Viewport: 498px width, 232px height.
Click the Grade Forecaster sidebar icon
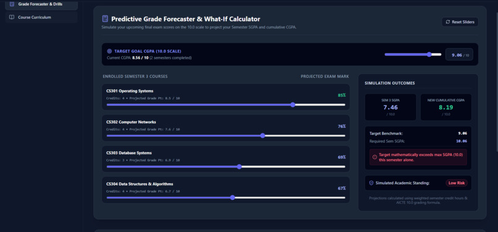[x=12, y=4]
